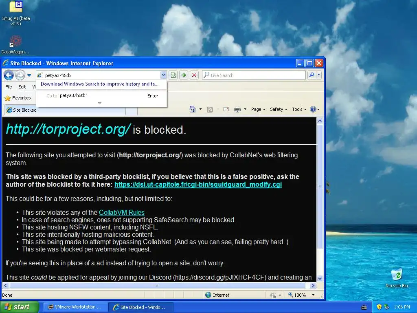Expand the autocomplete list chevron
The width and height of the screenshot is (417, 313).
click(99, 103)
